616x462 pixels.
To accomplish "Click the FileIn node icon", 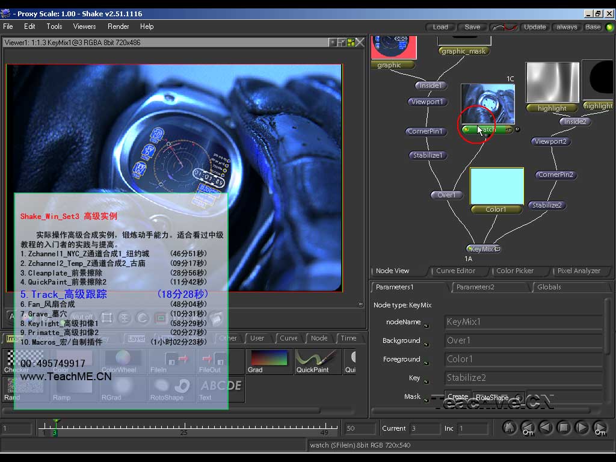I will (x=172, y=362).
